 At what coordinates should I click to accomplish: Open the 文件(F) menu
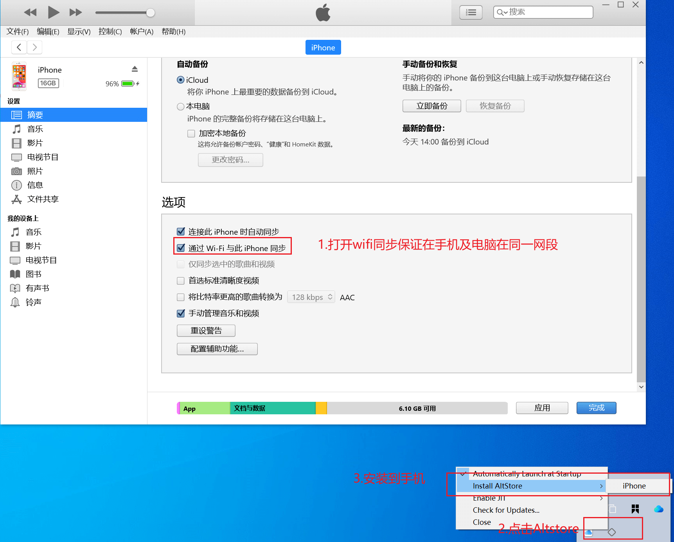[18, 32]
